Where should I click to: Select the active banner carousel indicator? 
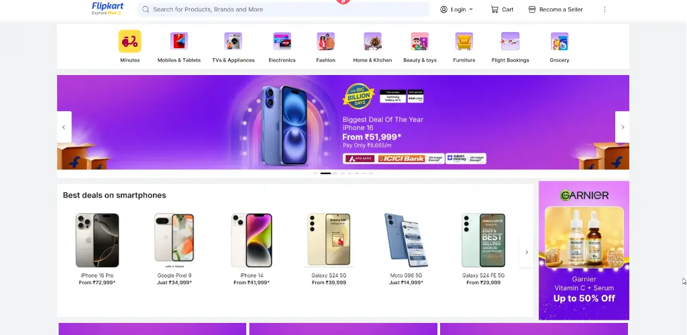(x=325, y=174)
